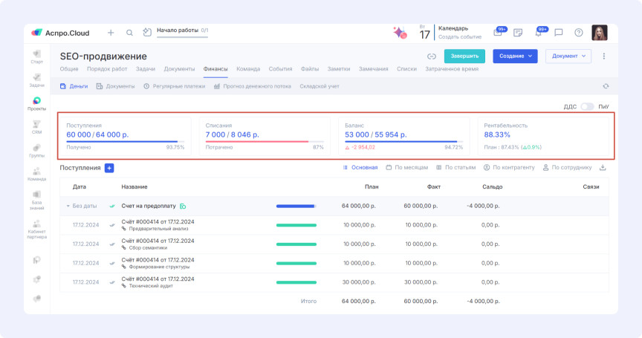The image size is (642, 338).
Task: Switch to the Команда tab
Action: [x=247, y=68]
